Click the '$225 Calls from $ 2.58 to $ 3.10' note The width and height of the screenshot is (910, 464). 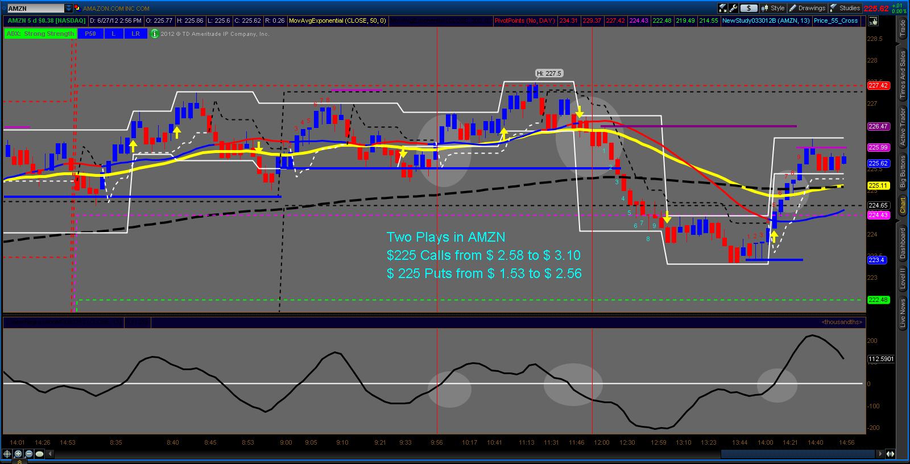click(x=483, y=255)
